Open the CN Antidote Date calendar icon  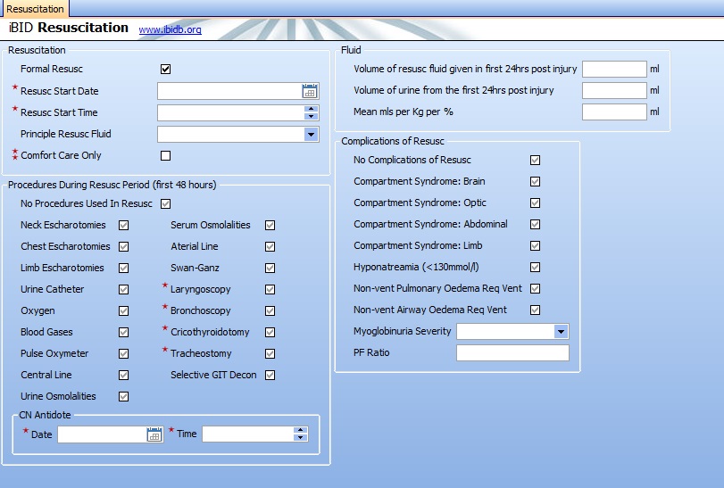pos(154,434)
